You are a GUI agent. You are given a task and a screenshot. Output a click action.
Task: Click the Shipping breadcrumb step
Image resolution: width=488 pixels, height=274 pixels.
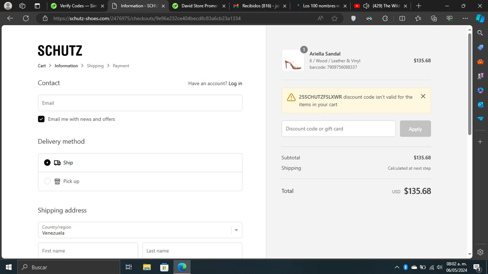pyautogui.click(x=95, y=66)
